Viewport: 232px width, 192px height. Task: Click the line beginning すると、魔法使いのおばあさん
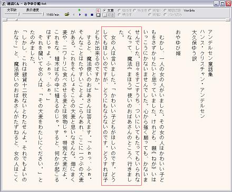pos(89,108)
